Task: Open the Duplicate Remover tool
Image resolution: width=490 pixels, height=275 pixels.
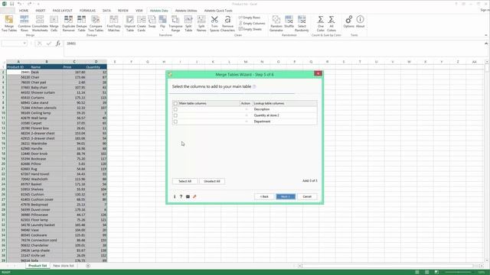Action: [x=68, y=24]
